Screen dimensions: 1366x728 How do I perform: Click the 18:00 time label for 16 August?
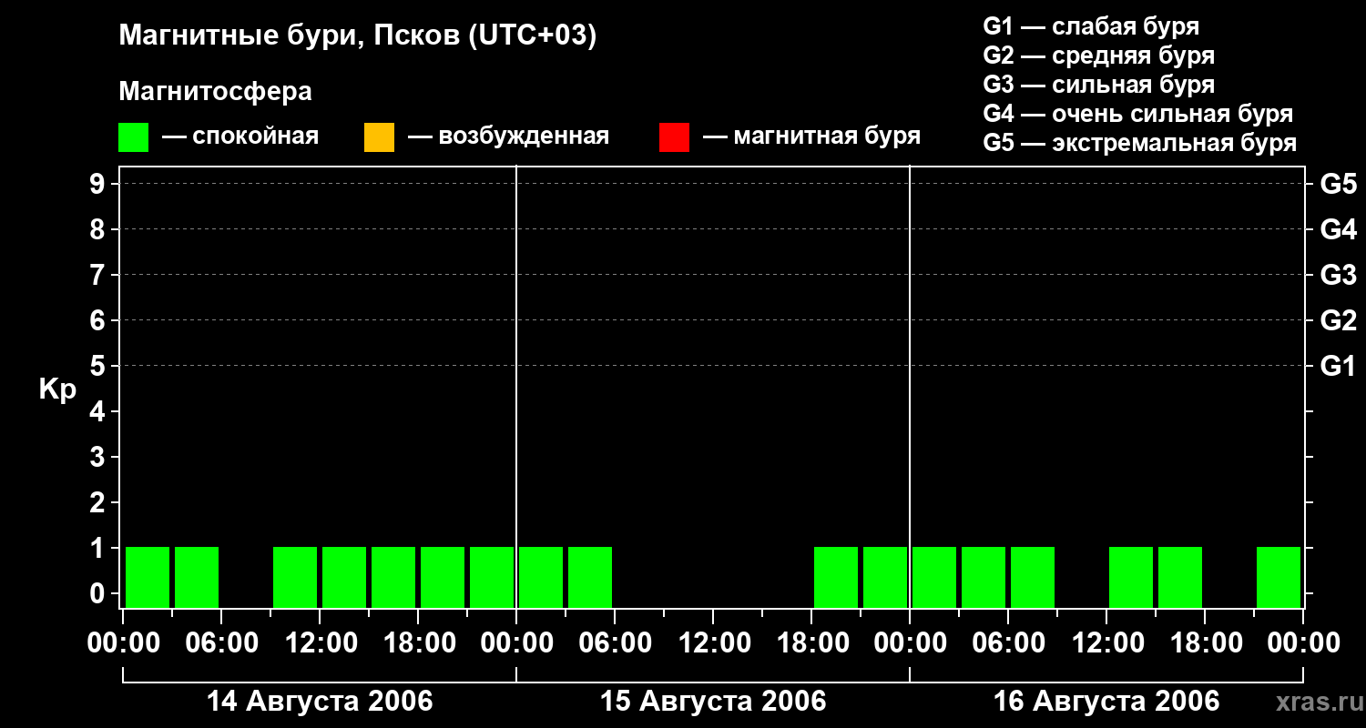click(x=1205, y=643)
